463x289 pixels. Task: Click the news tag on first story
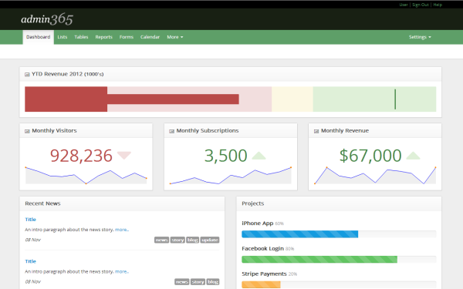161,240
